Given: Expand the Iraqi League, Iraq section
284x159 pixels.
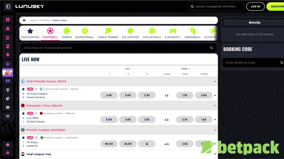Looking at the screenshot, I should pos(215,154).
